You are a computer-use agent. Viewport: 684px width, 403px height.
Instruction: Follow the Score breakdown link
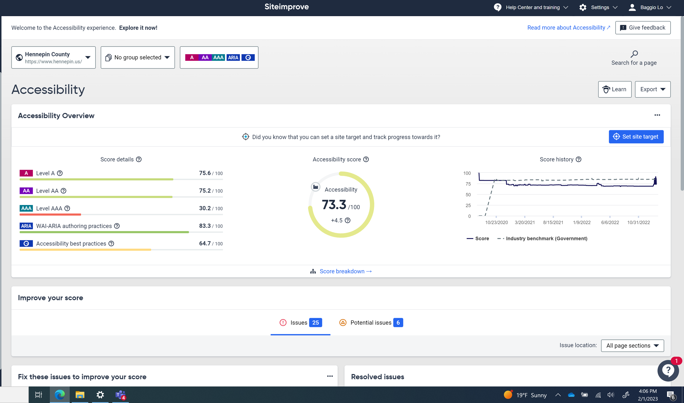click(341, 271)
